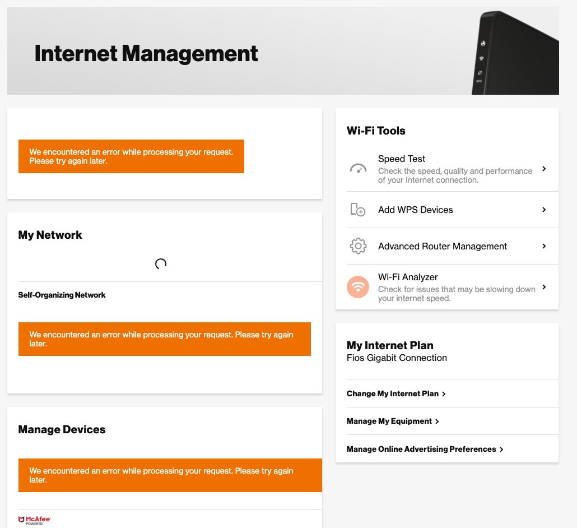Open Manage My Equipment link
The image size is (577, 528).
tap(389, 421)
